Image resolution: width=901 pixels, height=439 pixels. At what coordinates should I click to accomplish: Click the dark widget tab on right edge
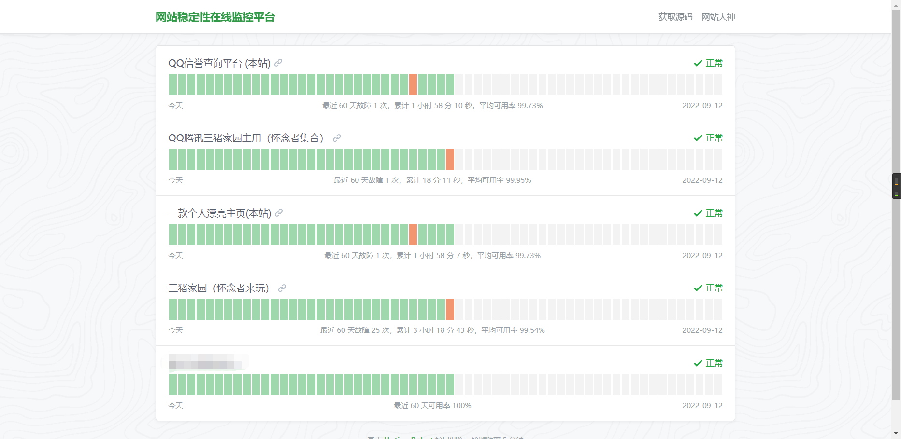896,186
